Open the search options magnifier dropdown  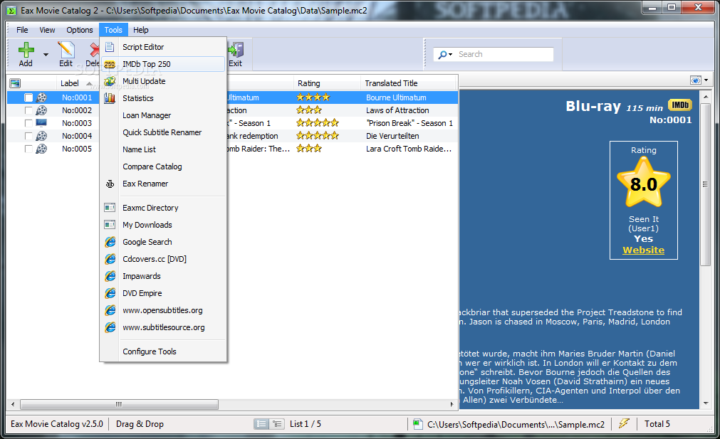pyautogui.click(x=445, y=55)
